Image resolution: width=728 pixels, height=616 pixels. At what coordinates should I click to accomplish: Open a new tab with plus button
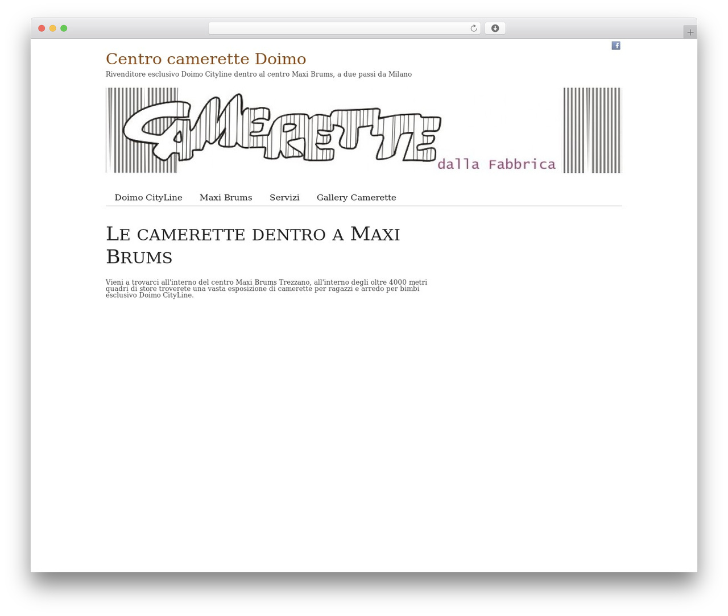pos(690,32)
